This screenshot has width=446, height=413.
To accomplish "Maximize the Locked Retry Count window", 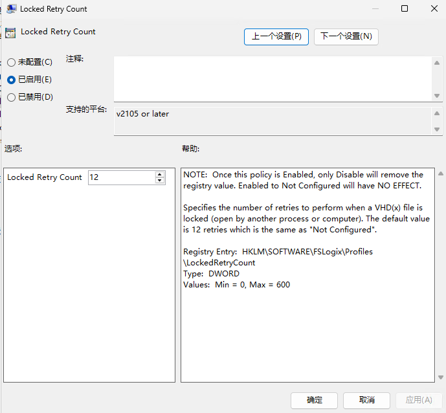I will pyautogui.click(x=405, y=9).
